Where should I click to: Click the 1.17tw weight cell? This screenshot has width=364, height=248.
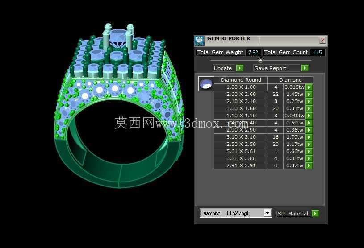(294, 144)
